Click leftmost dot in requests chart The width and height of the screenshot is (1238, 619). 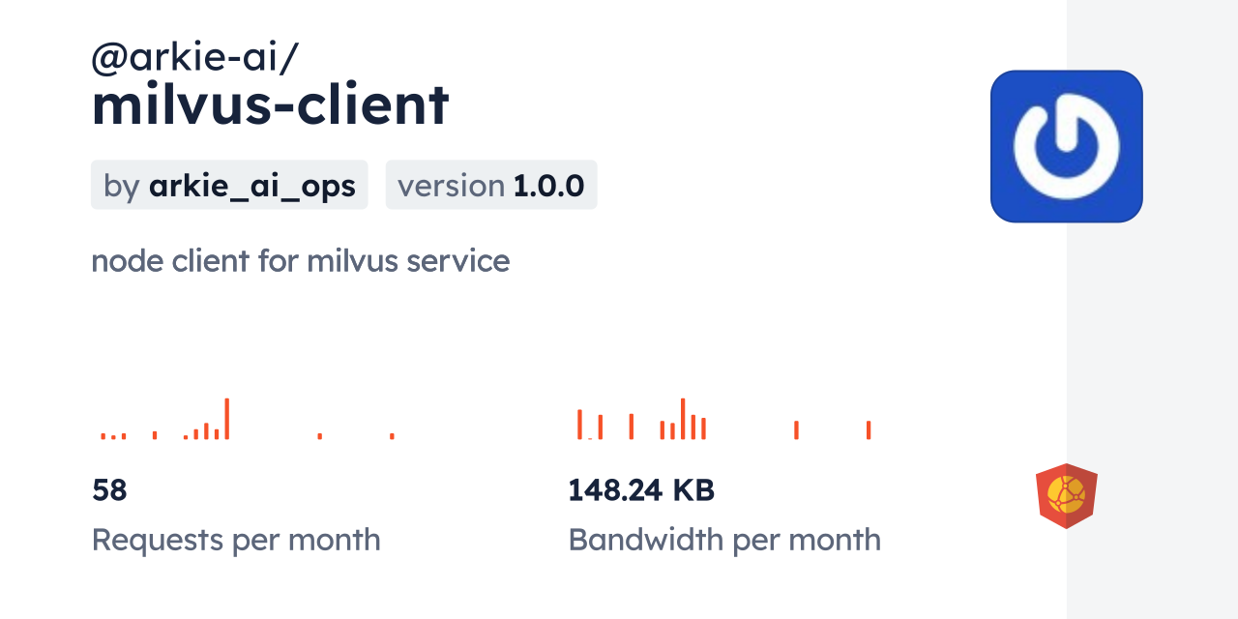point(103,436)
